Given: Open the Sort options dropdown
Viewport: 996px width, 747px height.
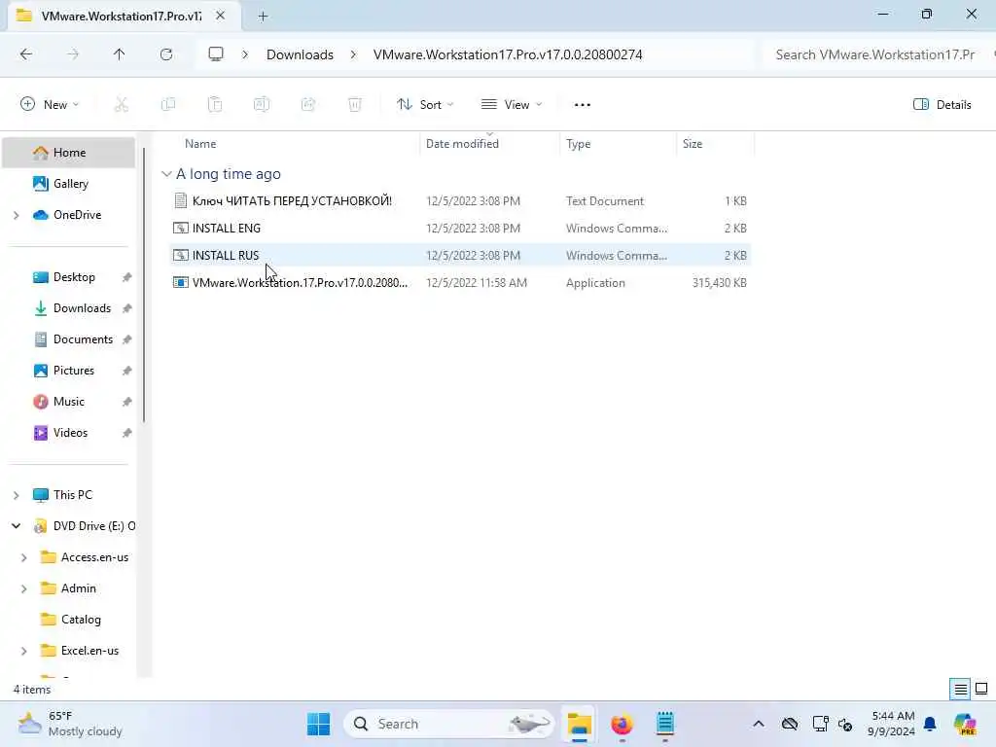Looking at the screenshot, I should click(x=425, y=105).
